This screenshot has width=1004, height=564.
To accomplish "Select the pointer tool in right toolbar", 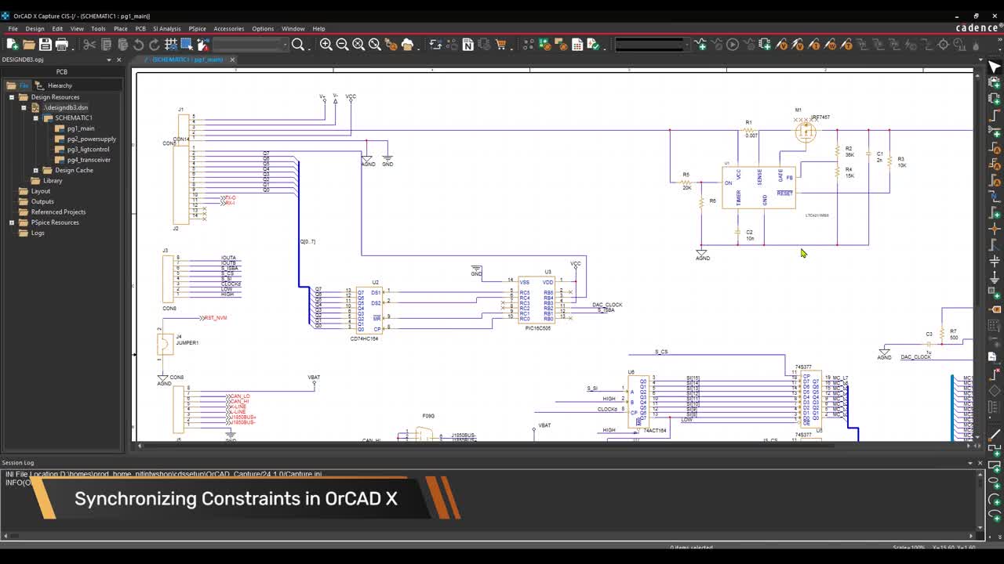I will coord(995,67).
